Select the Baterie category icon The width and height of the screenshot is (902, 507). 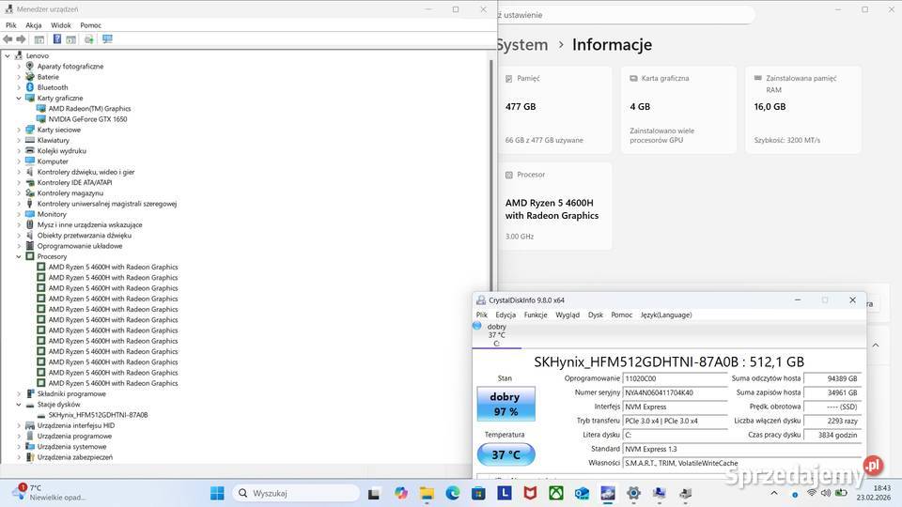[x=30, y=76]
